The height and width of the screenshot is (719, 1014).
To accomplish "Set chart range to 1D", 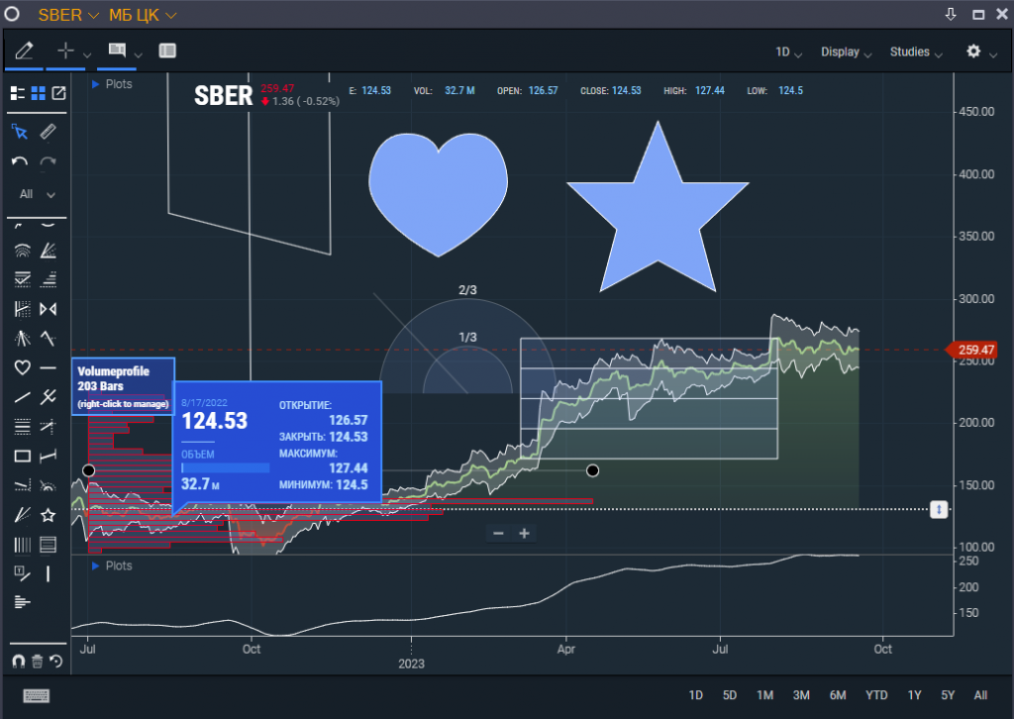I will click(x=696, y=695).
